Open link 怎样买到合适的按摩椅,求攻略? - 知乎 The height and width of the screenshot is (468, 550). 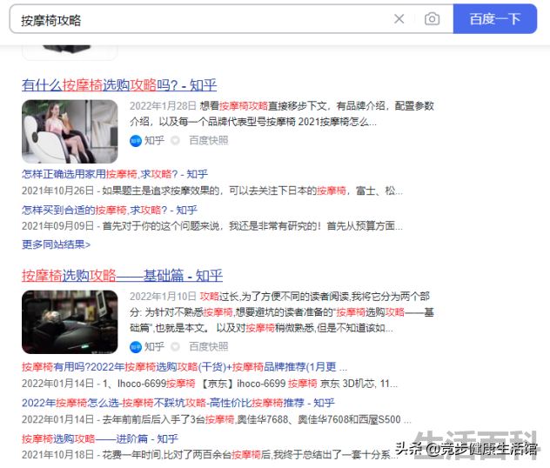110,210
